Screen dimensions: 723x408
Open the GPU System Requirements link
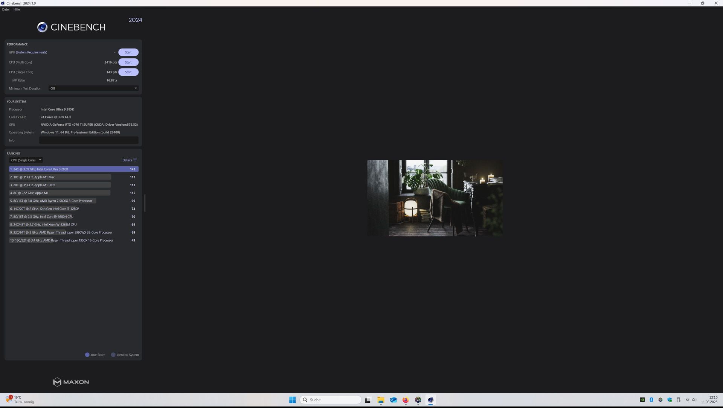[32, 52]
